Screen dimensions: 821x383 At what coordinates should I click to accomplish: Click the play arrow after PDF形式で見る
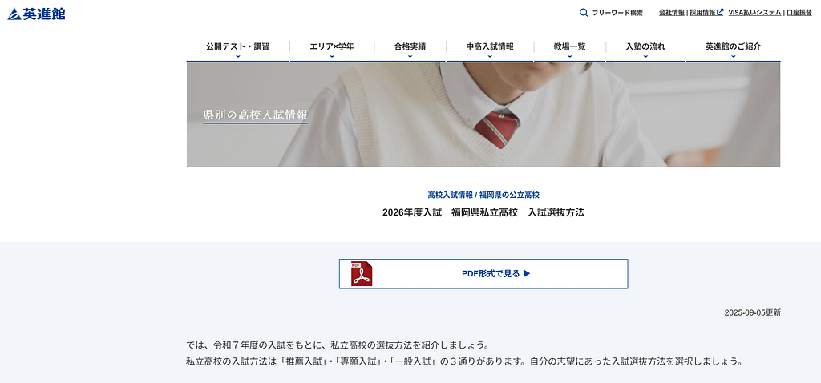(527, 274)
